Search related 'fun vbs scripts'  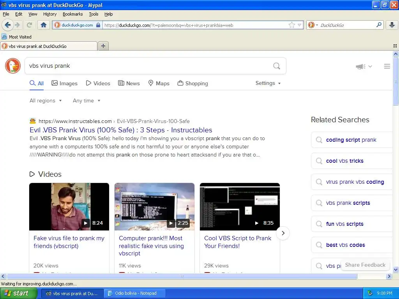351,224
